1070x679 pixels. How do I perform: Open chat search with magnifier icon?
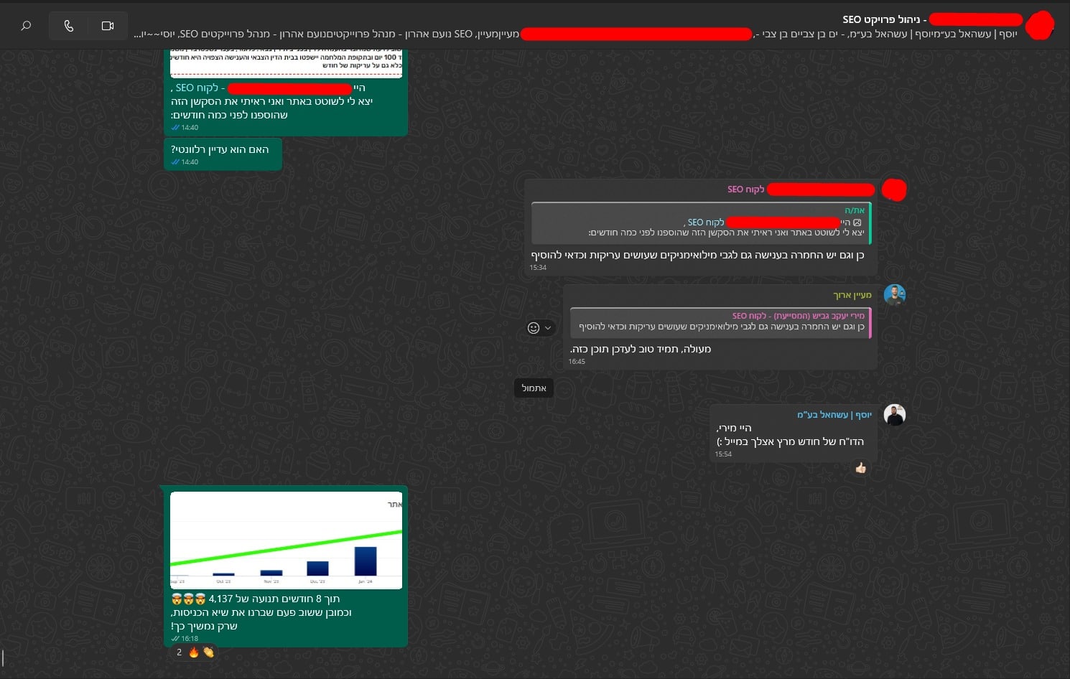(26, 26)
